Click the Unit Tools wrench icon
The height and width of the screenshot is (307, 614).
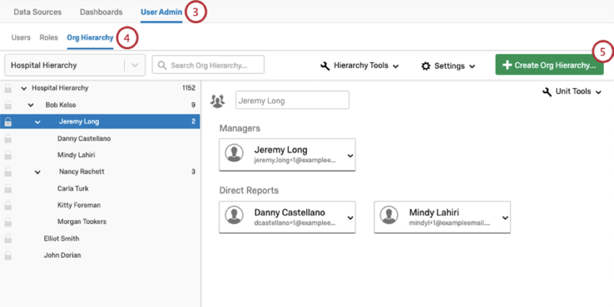546,92
